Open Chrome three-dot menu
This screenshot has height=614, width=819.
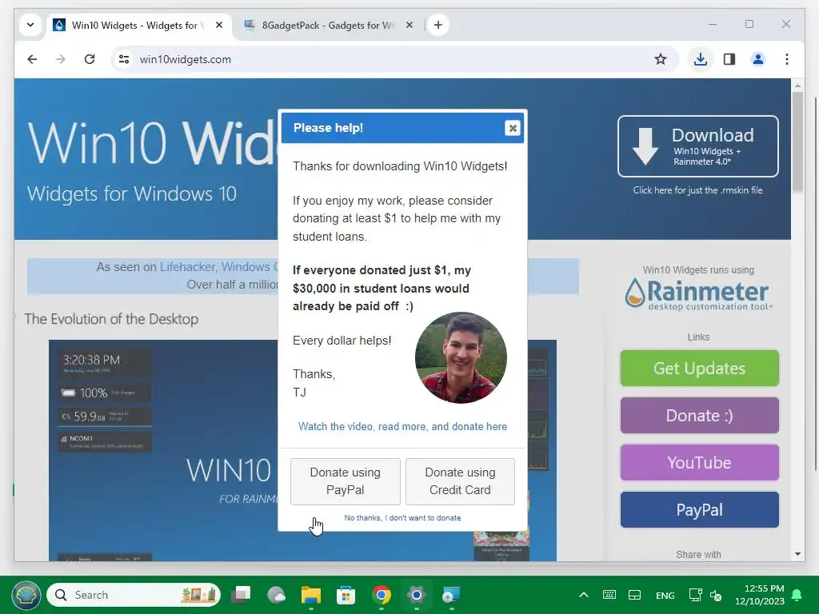point(787,59)
